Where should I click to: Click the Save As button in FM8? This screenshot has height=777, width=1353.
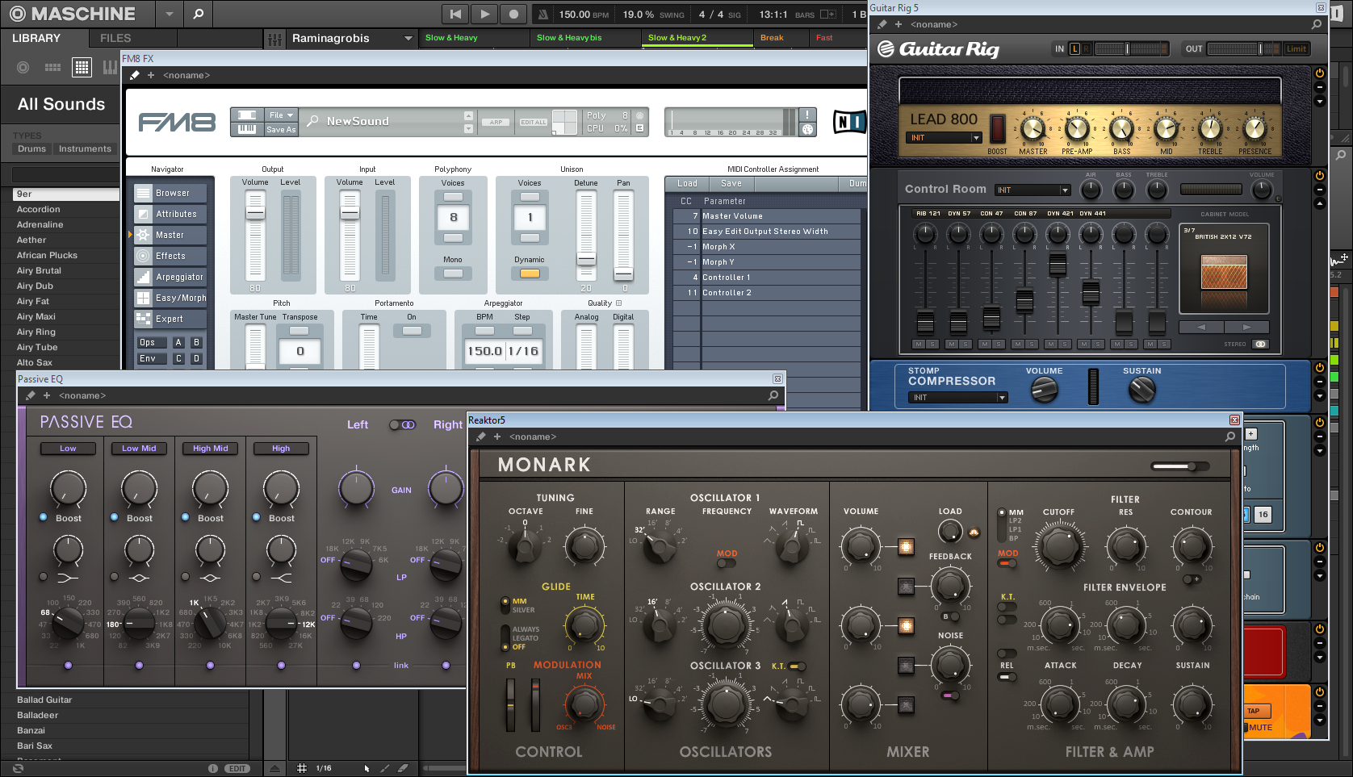pos(281,129)
